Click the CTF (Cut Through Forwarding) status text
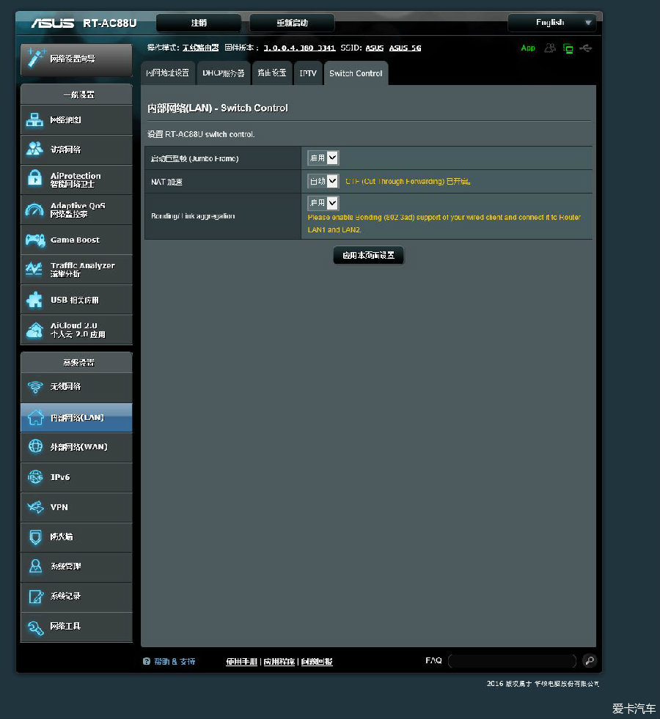Screen dimensions: 660x719 click(408, 181)
